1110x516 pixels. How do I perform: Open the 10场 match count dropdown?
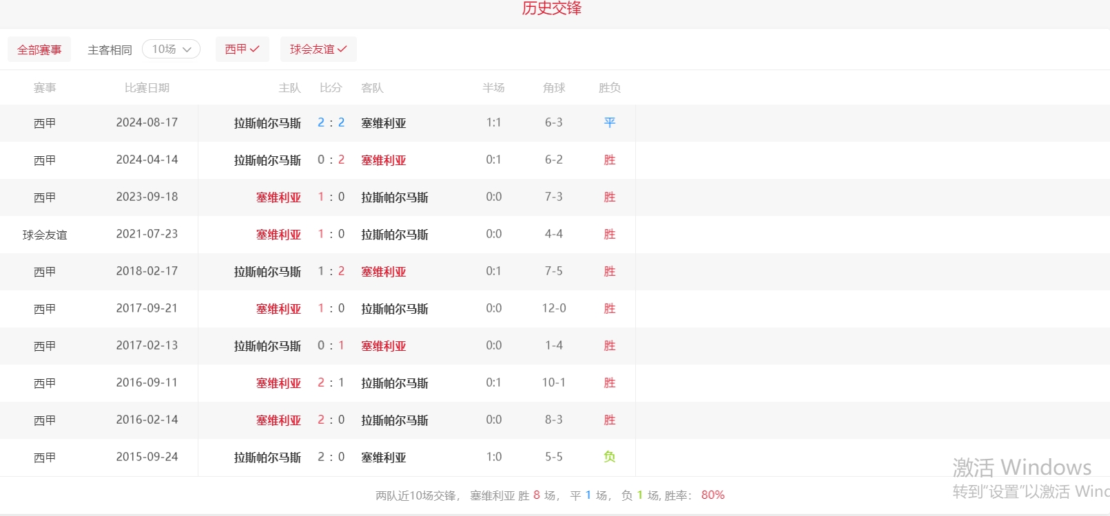click(x=171, y=50)
